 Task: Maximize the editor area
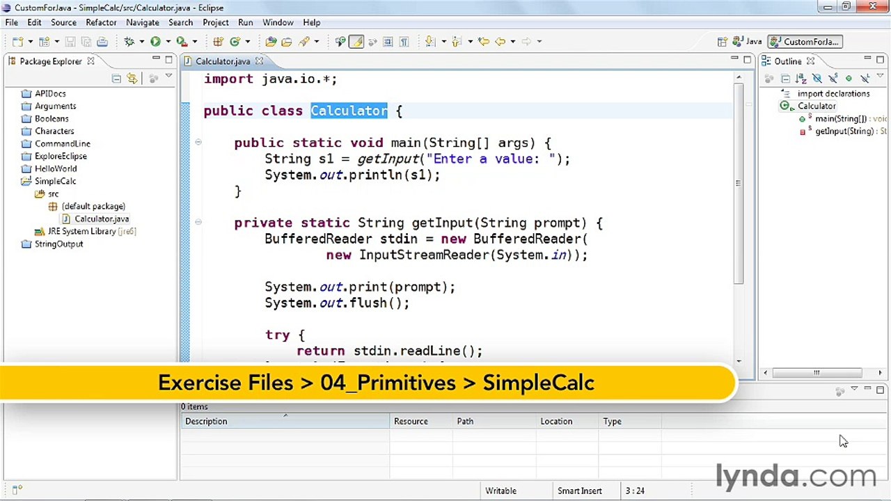748,60
